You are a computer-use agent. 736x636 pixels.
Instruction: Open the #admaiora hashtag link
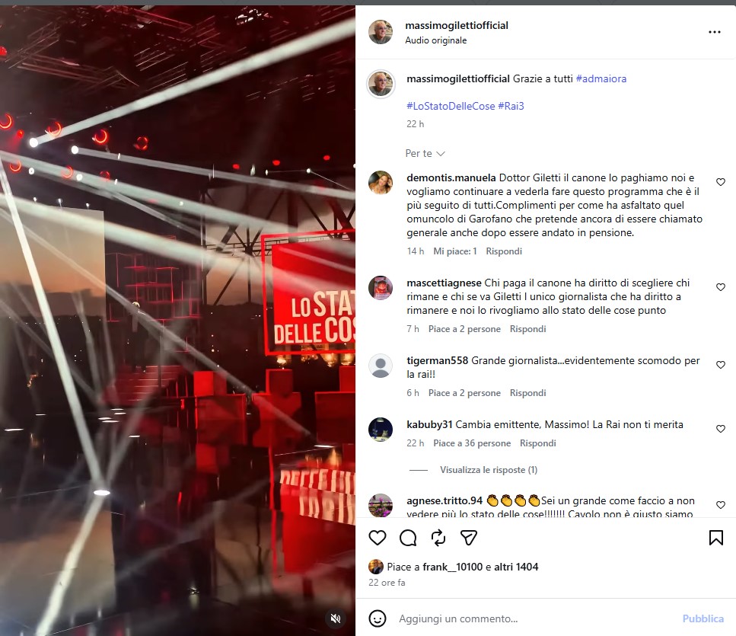601,79
